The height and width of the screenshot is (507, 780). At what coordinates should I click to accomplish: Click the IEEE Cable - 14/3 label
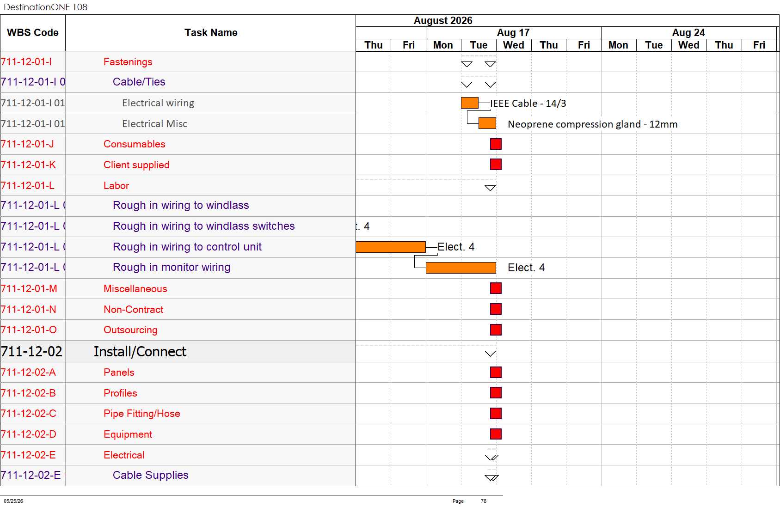coord(528,104)
